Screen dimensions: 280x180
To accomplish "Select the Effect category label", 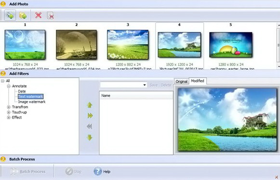I will tap(17, 117).
